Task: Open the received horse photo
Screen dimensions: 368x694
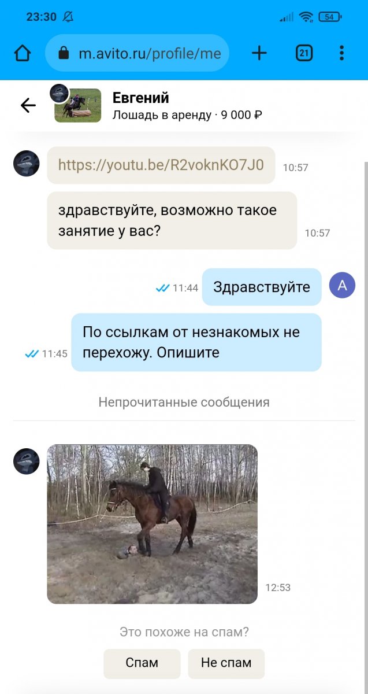Action: pyautogui.click(x=152, y=524)
